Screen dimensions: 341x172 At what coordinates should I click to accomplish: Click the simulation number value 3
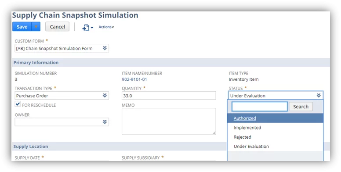pyautogui.click(x=16, y=79)
